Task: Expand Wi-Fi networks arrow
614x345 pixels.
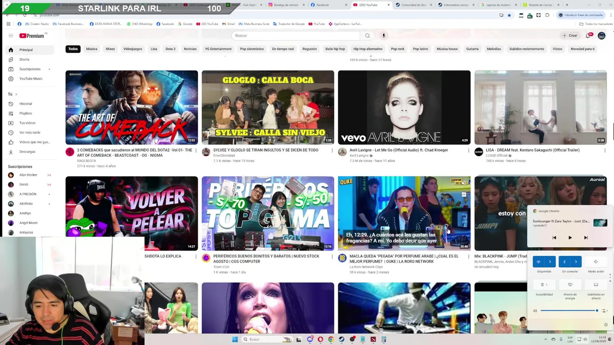Action: [x=550, y=262]
